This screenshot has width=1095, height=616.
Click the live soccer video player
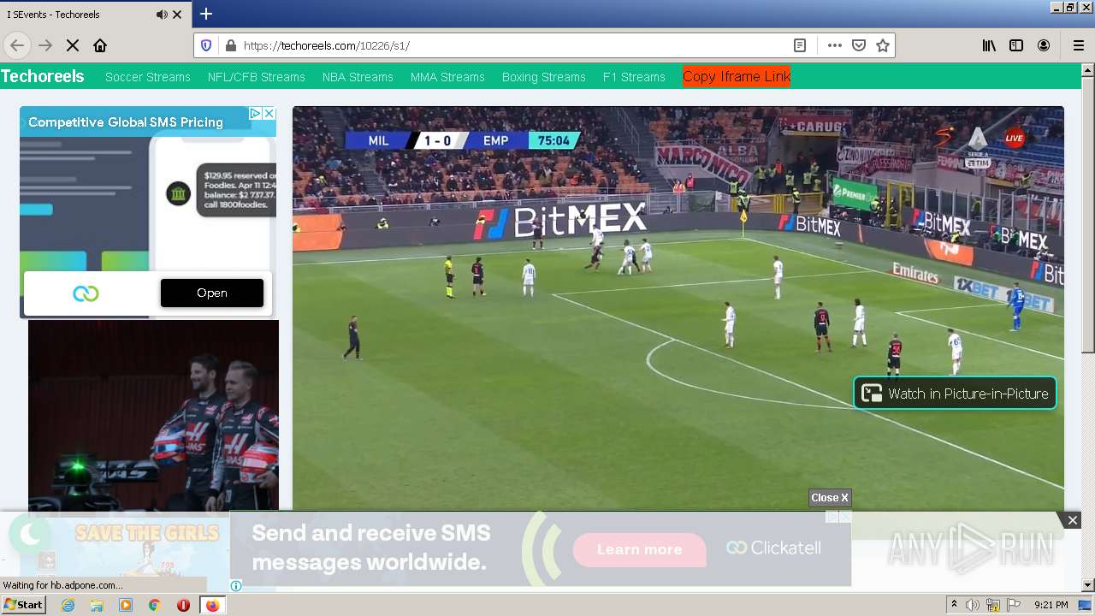678,308
